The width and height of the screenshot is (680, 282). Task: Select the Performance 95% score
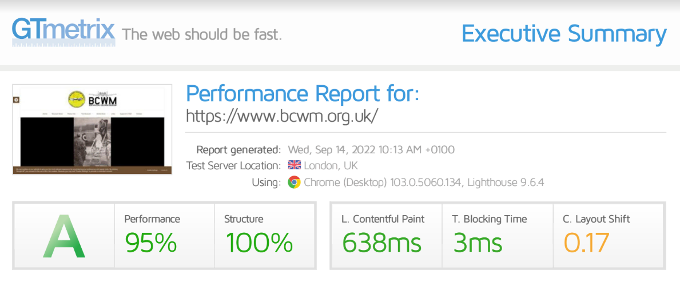point(151,243)
